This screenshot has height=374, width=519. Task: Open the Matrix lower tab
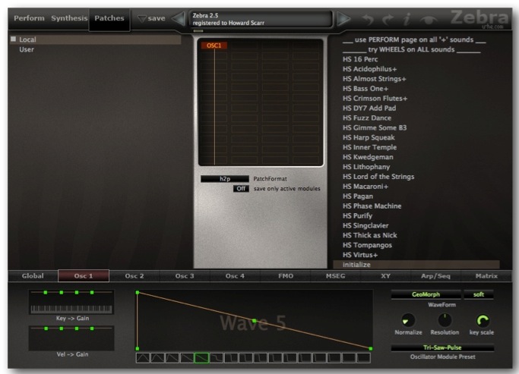[486, 276]
